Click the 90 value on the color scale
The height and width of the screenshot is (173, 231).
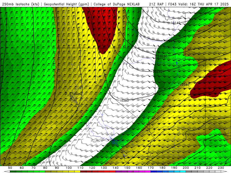tap(57, 168)
